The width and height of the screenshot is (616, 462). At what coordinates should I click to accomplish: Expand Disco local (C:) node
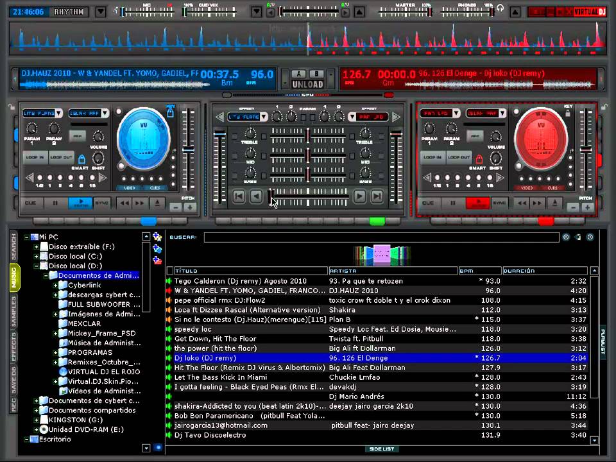pyautogui.click(x=36, y=256)
